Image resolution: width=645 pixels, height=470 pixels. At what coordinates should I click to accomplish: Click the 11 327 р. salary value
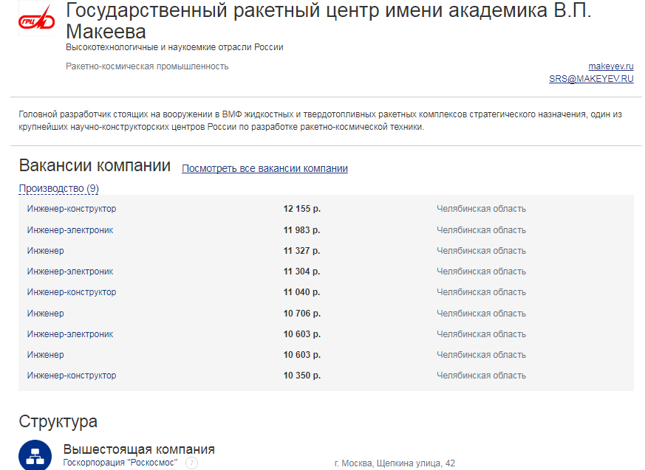pyautogui.click(x=301, y=251)
